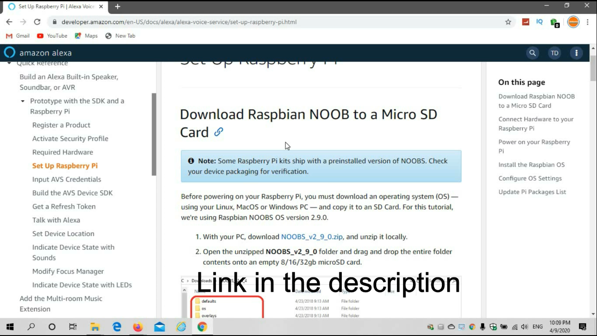Launch File Explorer from the taskbar
Screen dimensions: 597x336
tap(95, 327)
